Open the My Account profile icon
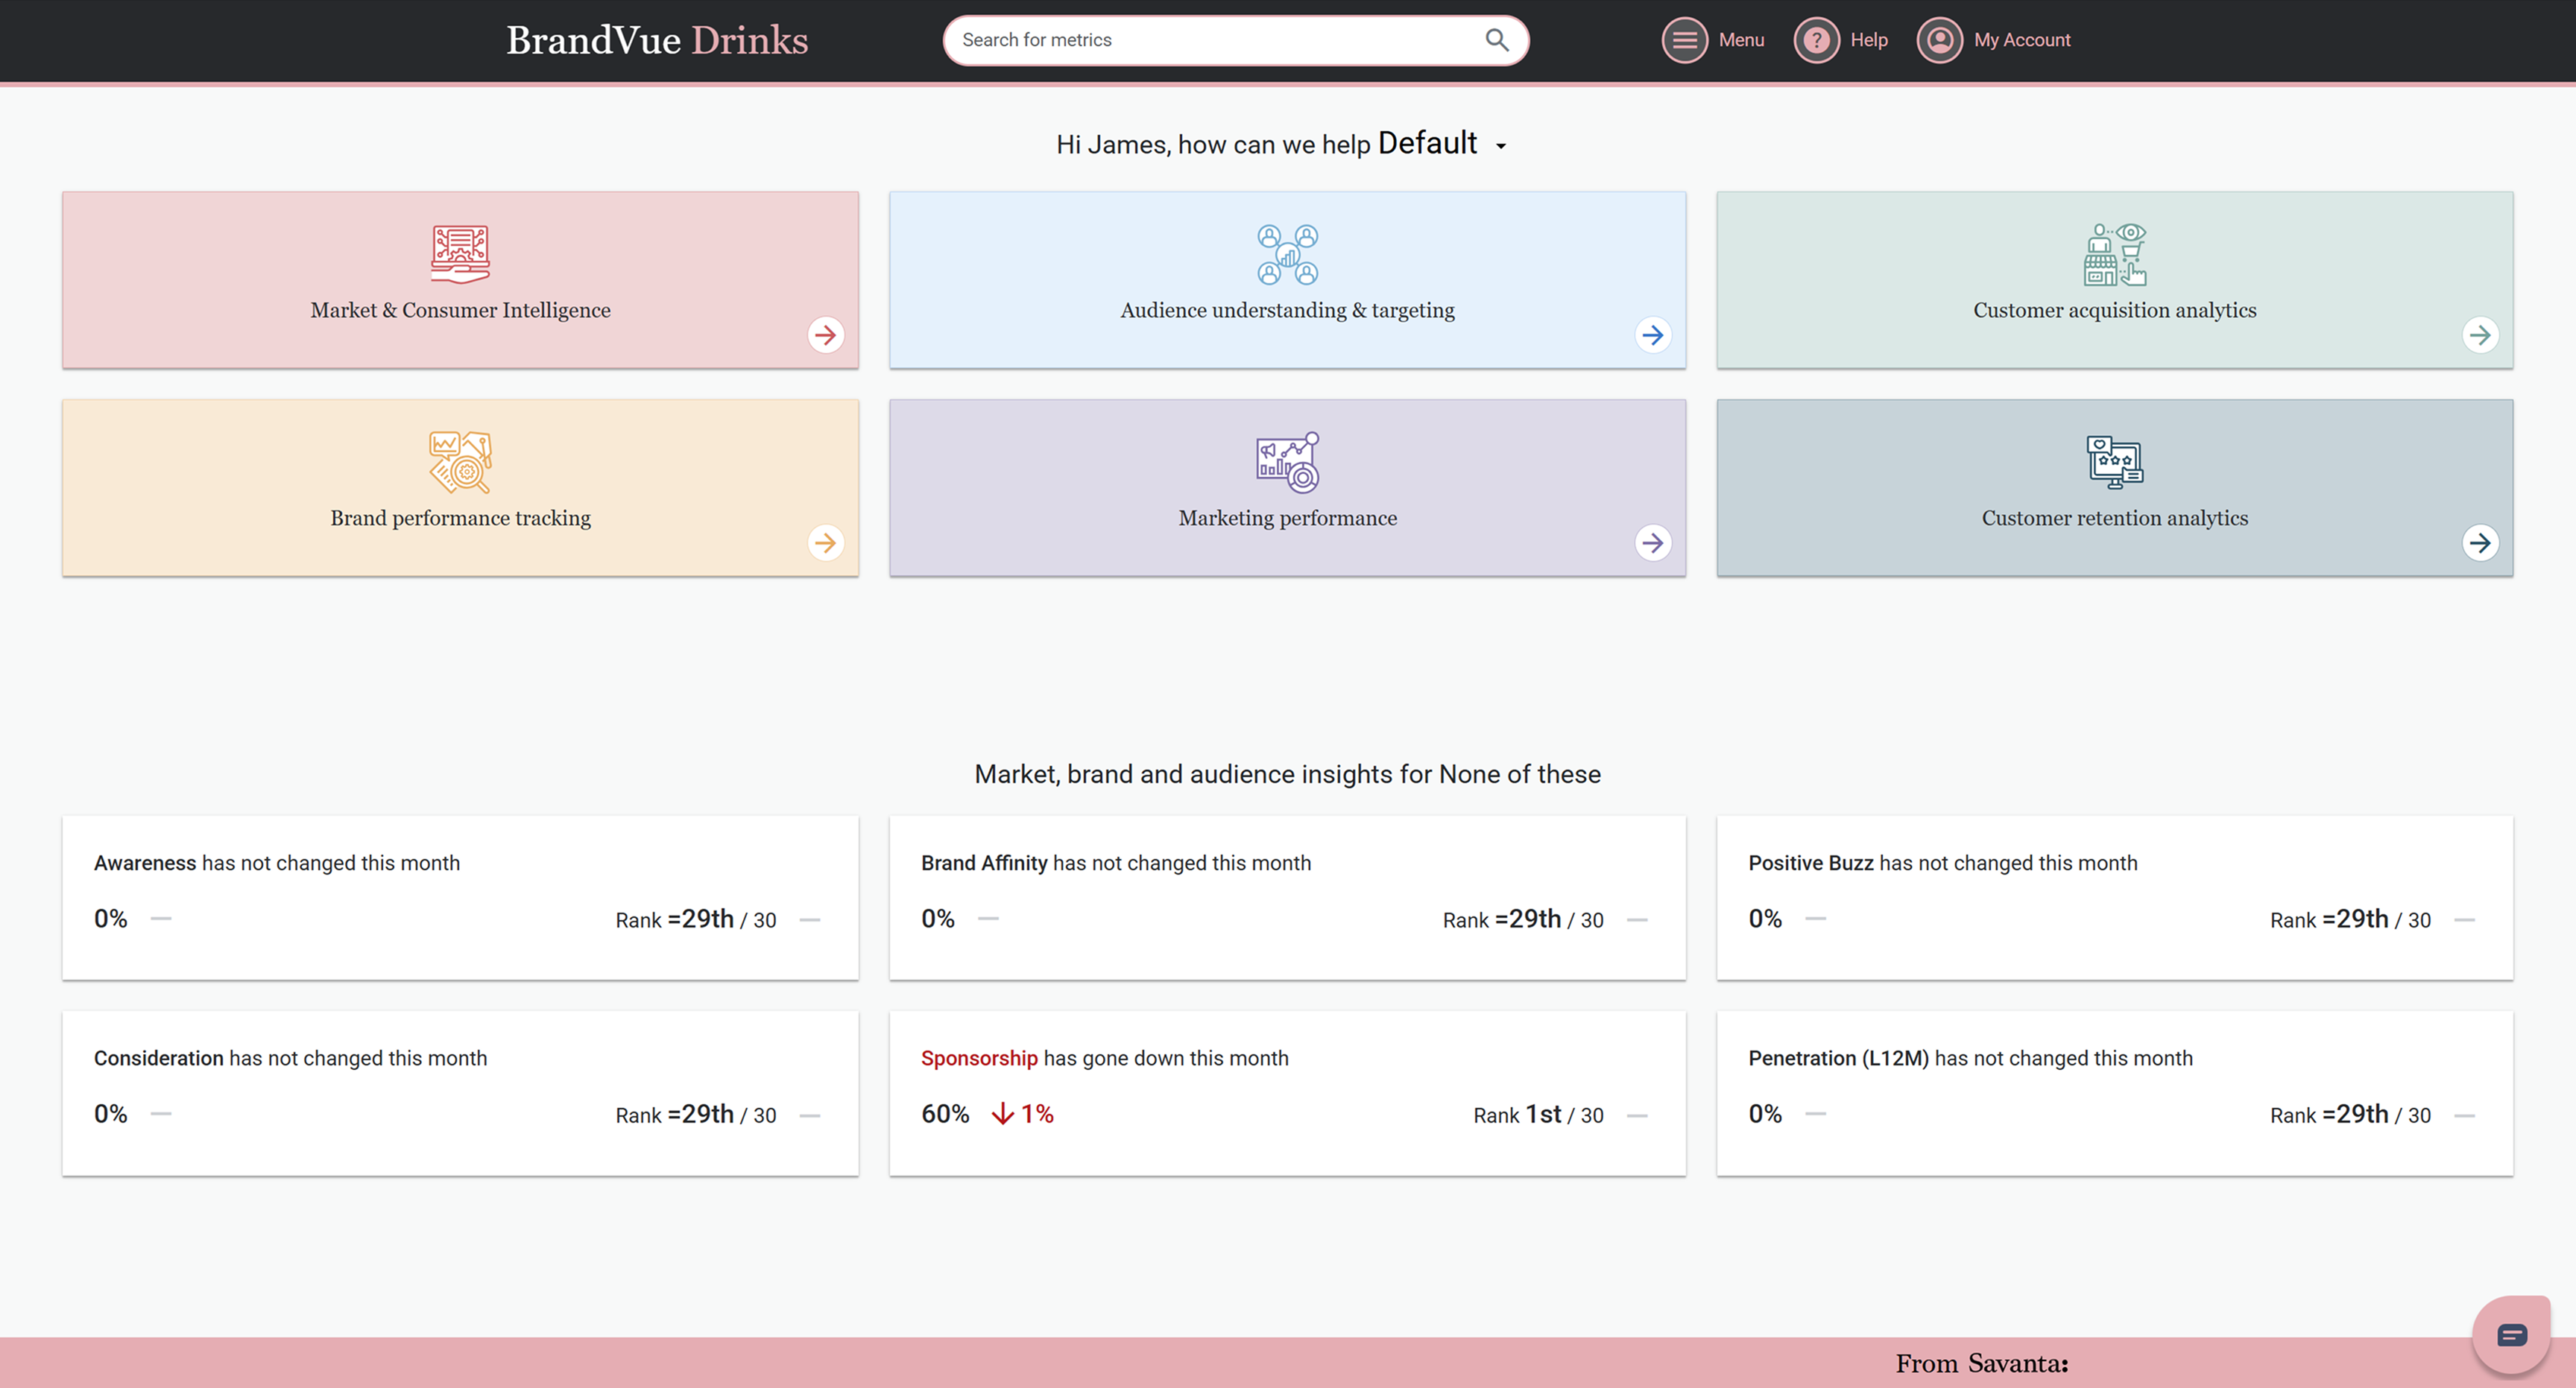This screenshot has height=1388, width=2576. (x=1940, y=40)
